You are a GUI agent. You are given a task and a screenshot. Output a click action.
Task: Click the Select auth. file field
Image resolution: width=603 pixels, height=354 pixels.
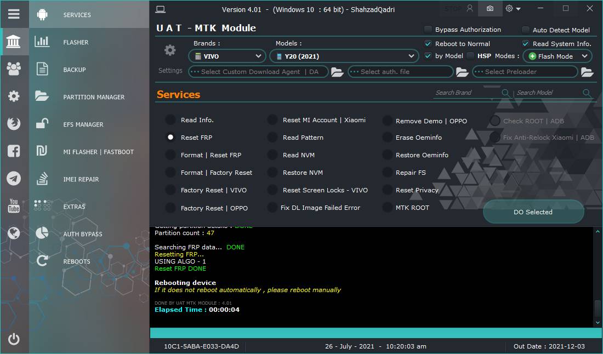(x=401, y=72)
